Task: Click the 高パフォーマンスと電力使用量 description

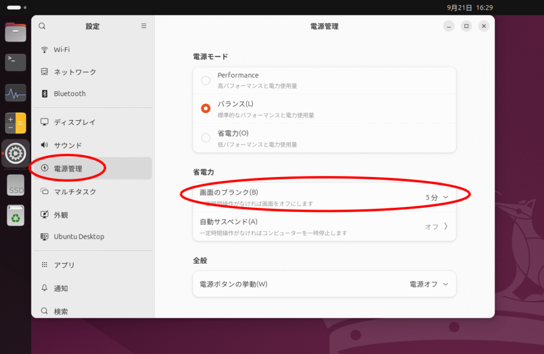Action: 257,86
